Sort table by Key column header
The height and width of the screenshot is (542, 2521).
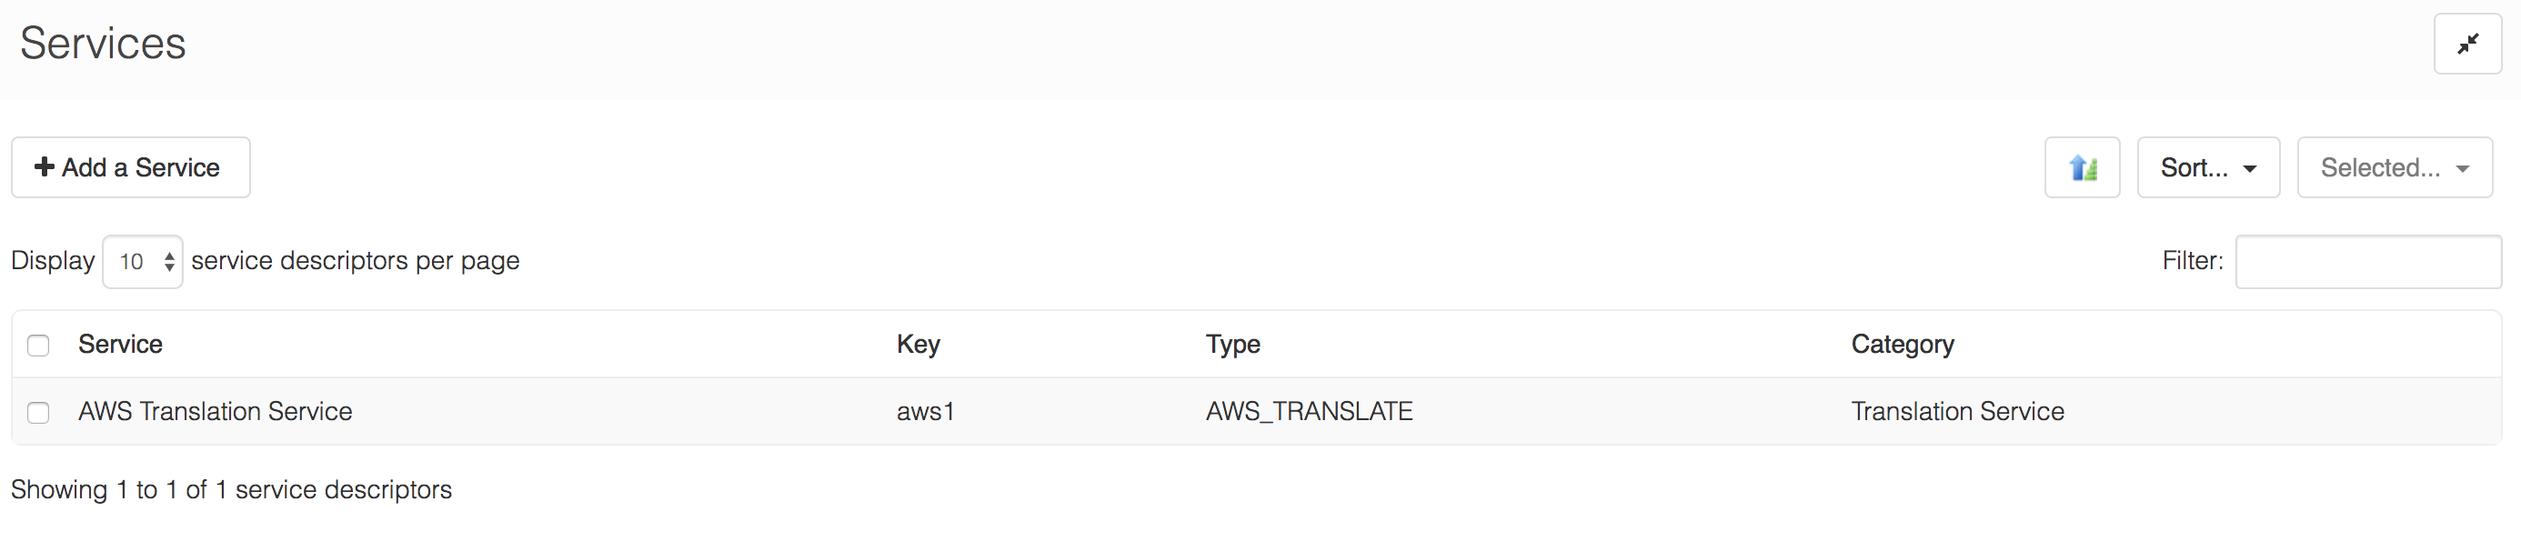(x=918, y=345)
